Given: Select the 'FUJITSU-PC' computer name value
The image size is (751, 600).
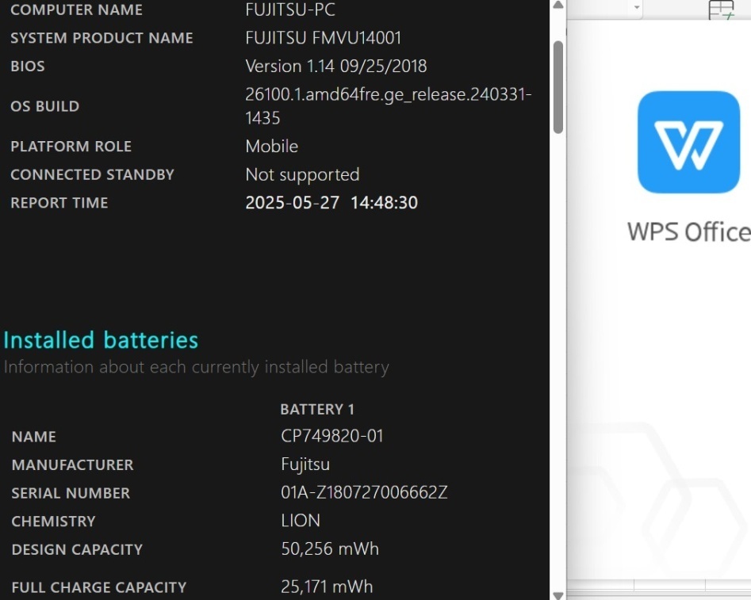Looking at the screenshot, I should click(290, 10).
